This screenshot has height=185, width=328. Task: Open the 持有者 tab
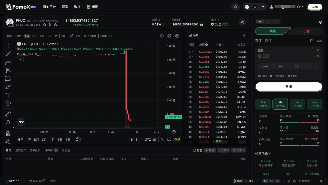point(48,150)
